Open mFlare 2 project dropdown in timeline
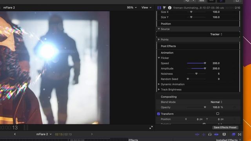Screen dimensions: 251x141 coord(44,134)
